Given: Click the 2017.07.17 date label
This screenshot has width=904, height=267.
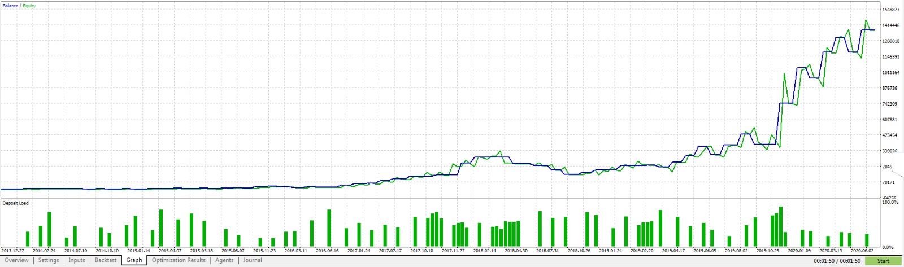Looking at the screenshot, I should (390, 251).
